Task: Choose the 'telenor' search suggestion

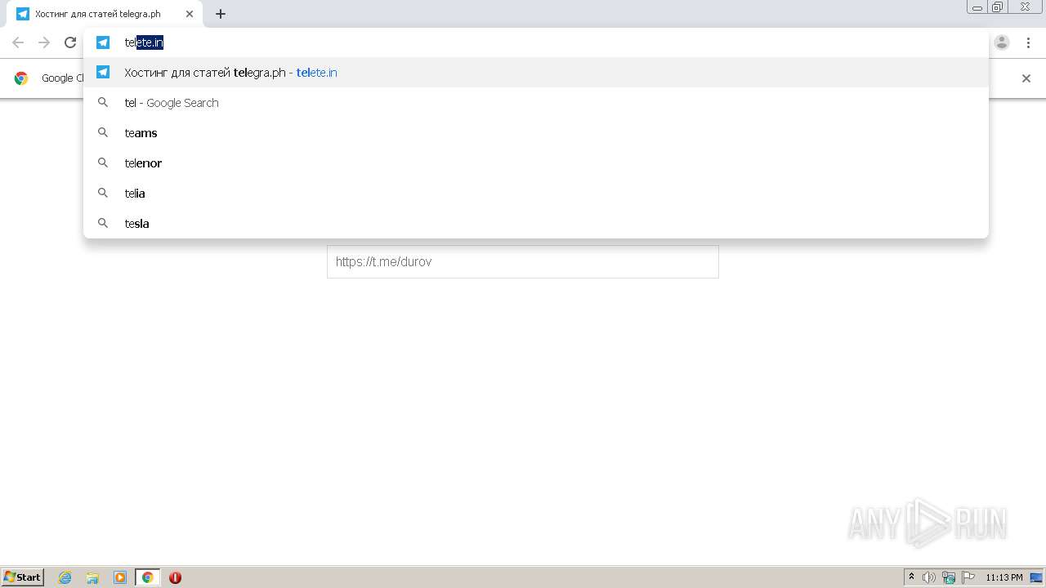Action: pyautogui.click(x=536, y=163)
